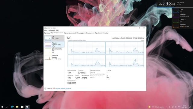Launch Microsoft Edge from taskbar
The height and width of the screenshot is (109, 193).
[x=12, y=107]
